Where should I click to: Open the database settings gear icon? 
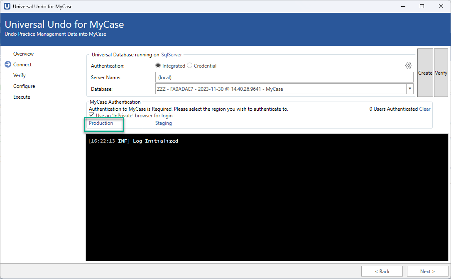point(408,66)
